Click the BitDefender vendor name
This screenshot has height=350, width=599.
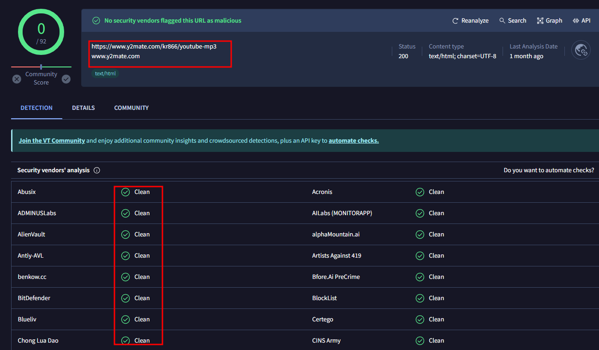[34, 298]
